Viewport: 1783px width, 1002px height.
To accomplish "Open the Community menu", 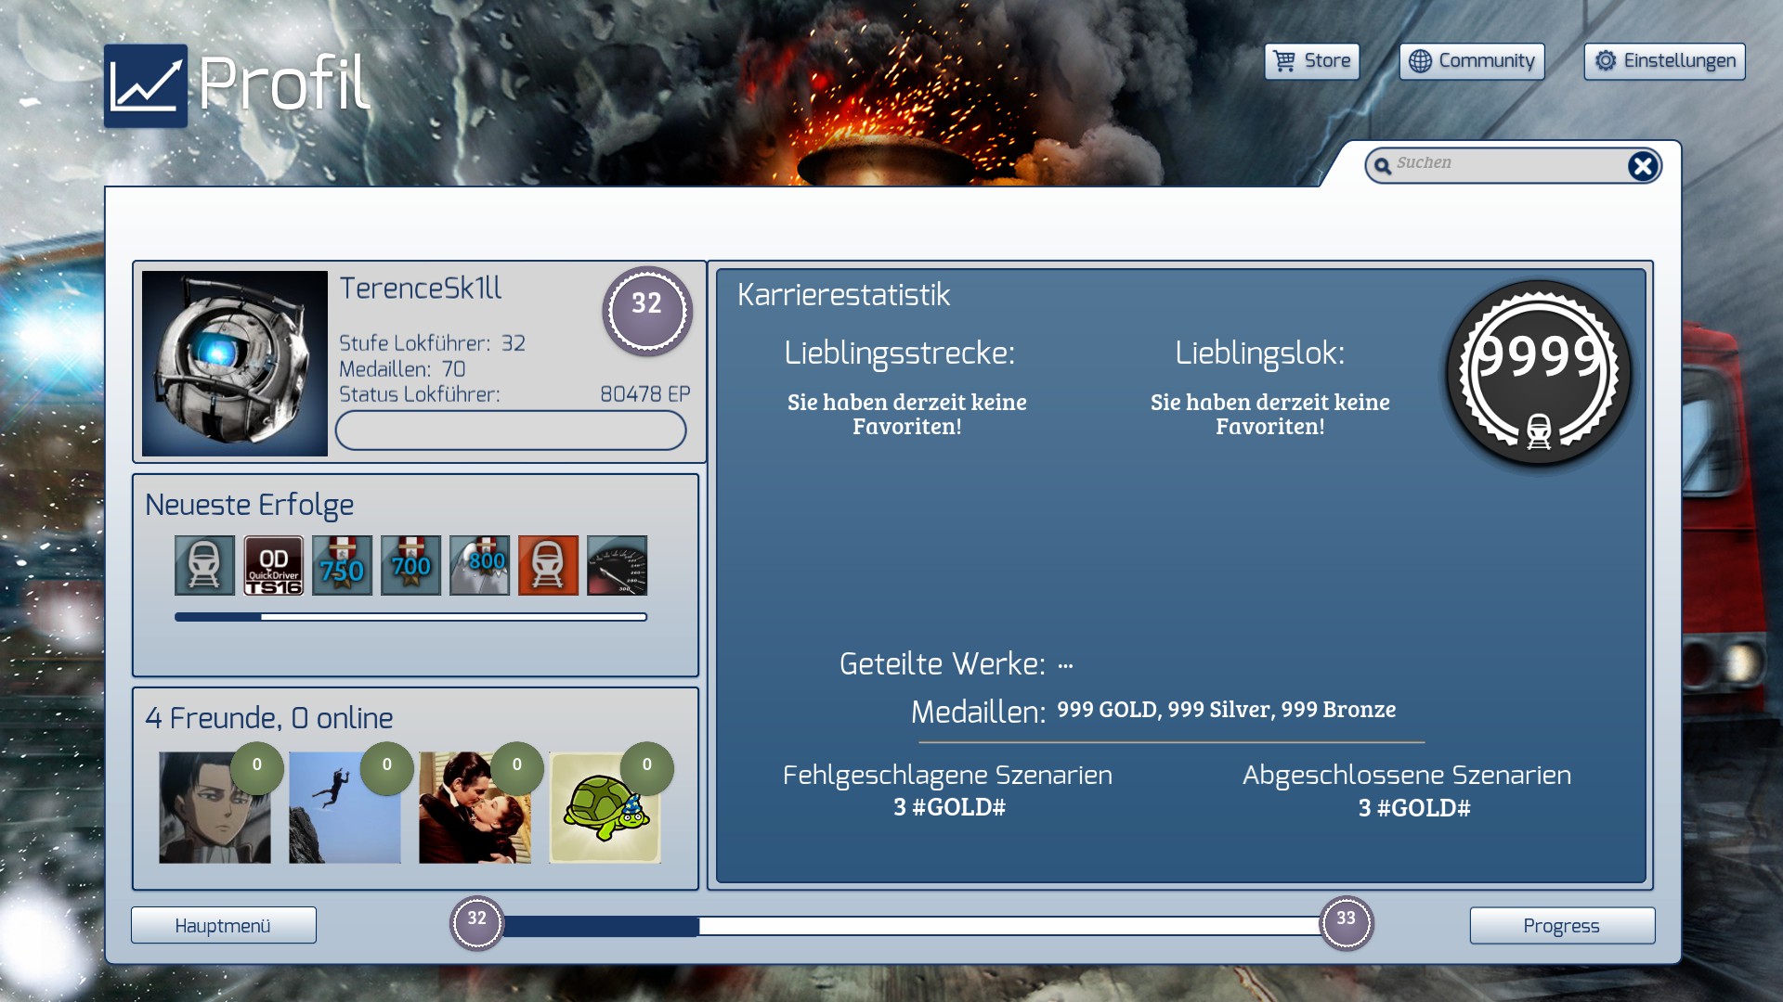I will click(1471, 61).
